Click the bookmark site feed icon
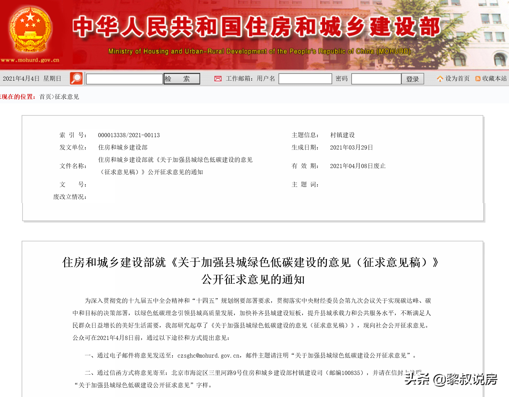The image size is (509, 397). point(478,79)
